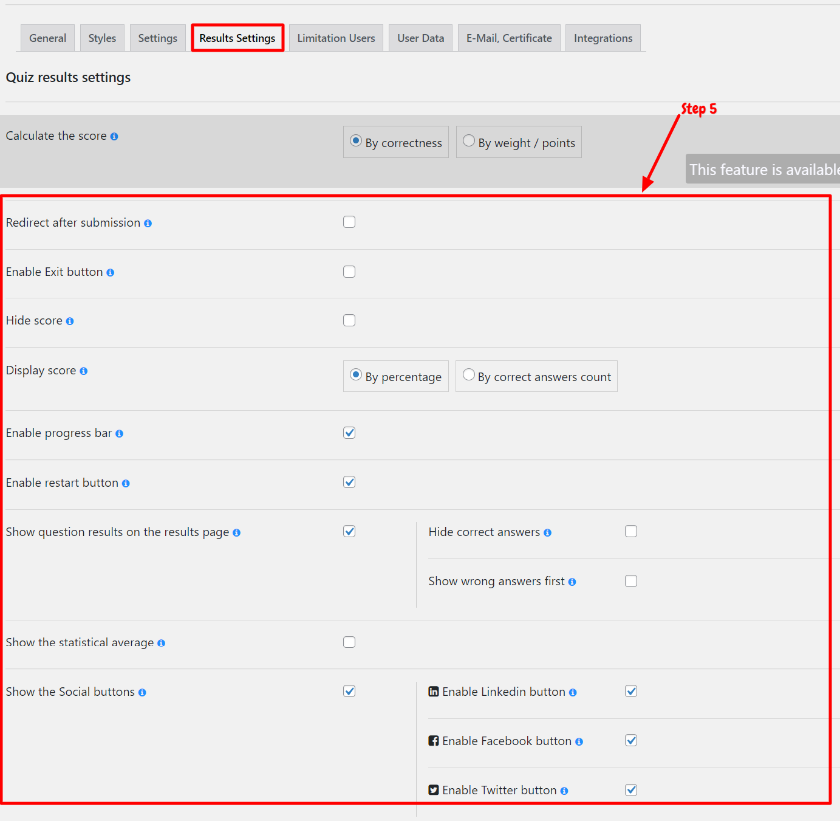Click info icon next to Display score
Viewport: 840px width, 821px height.
84,371
